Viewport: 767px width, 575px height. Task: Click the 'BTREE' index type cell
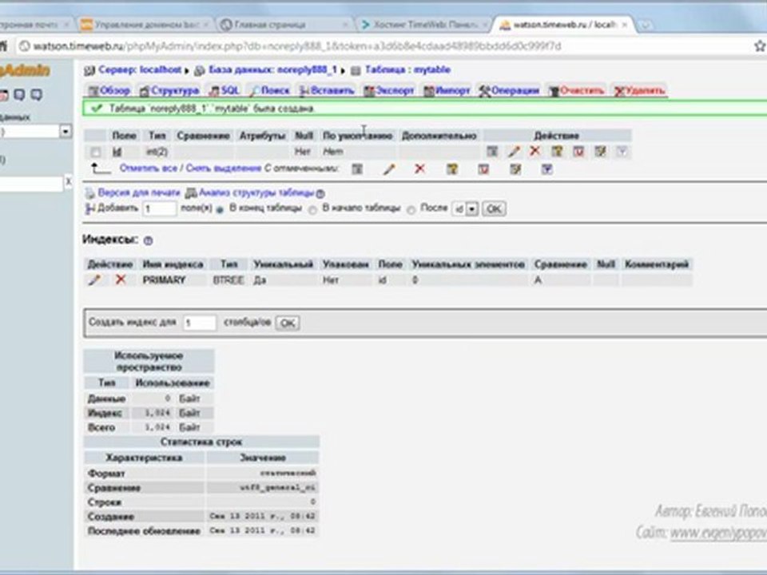point(229,280)
